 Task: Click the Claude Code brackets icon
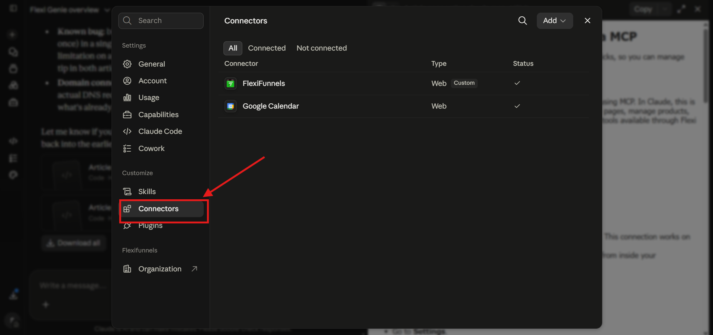point(127,131)
